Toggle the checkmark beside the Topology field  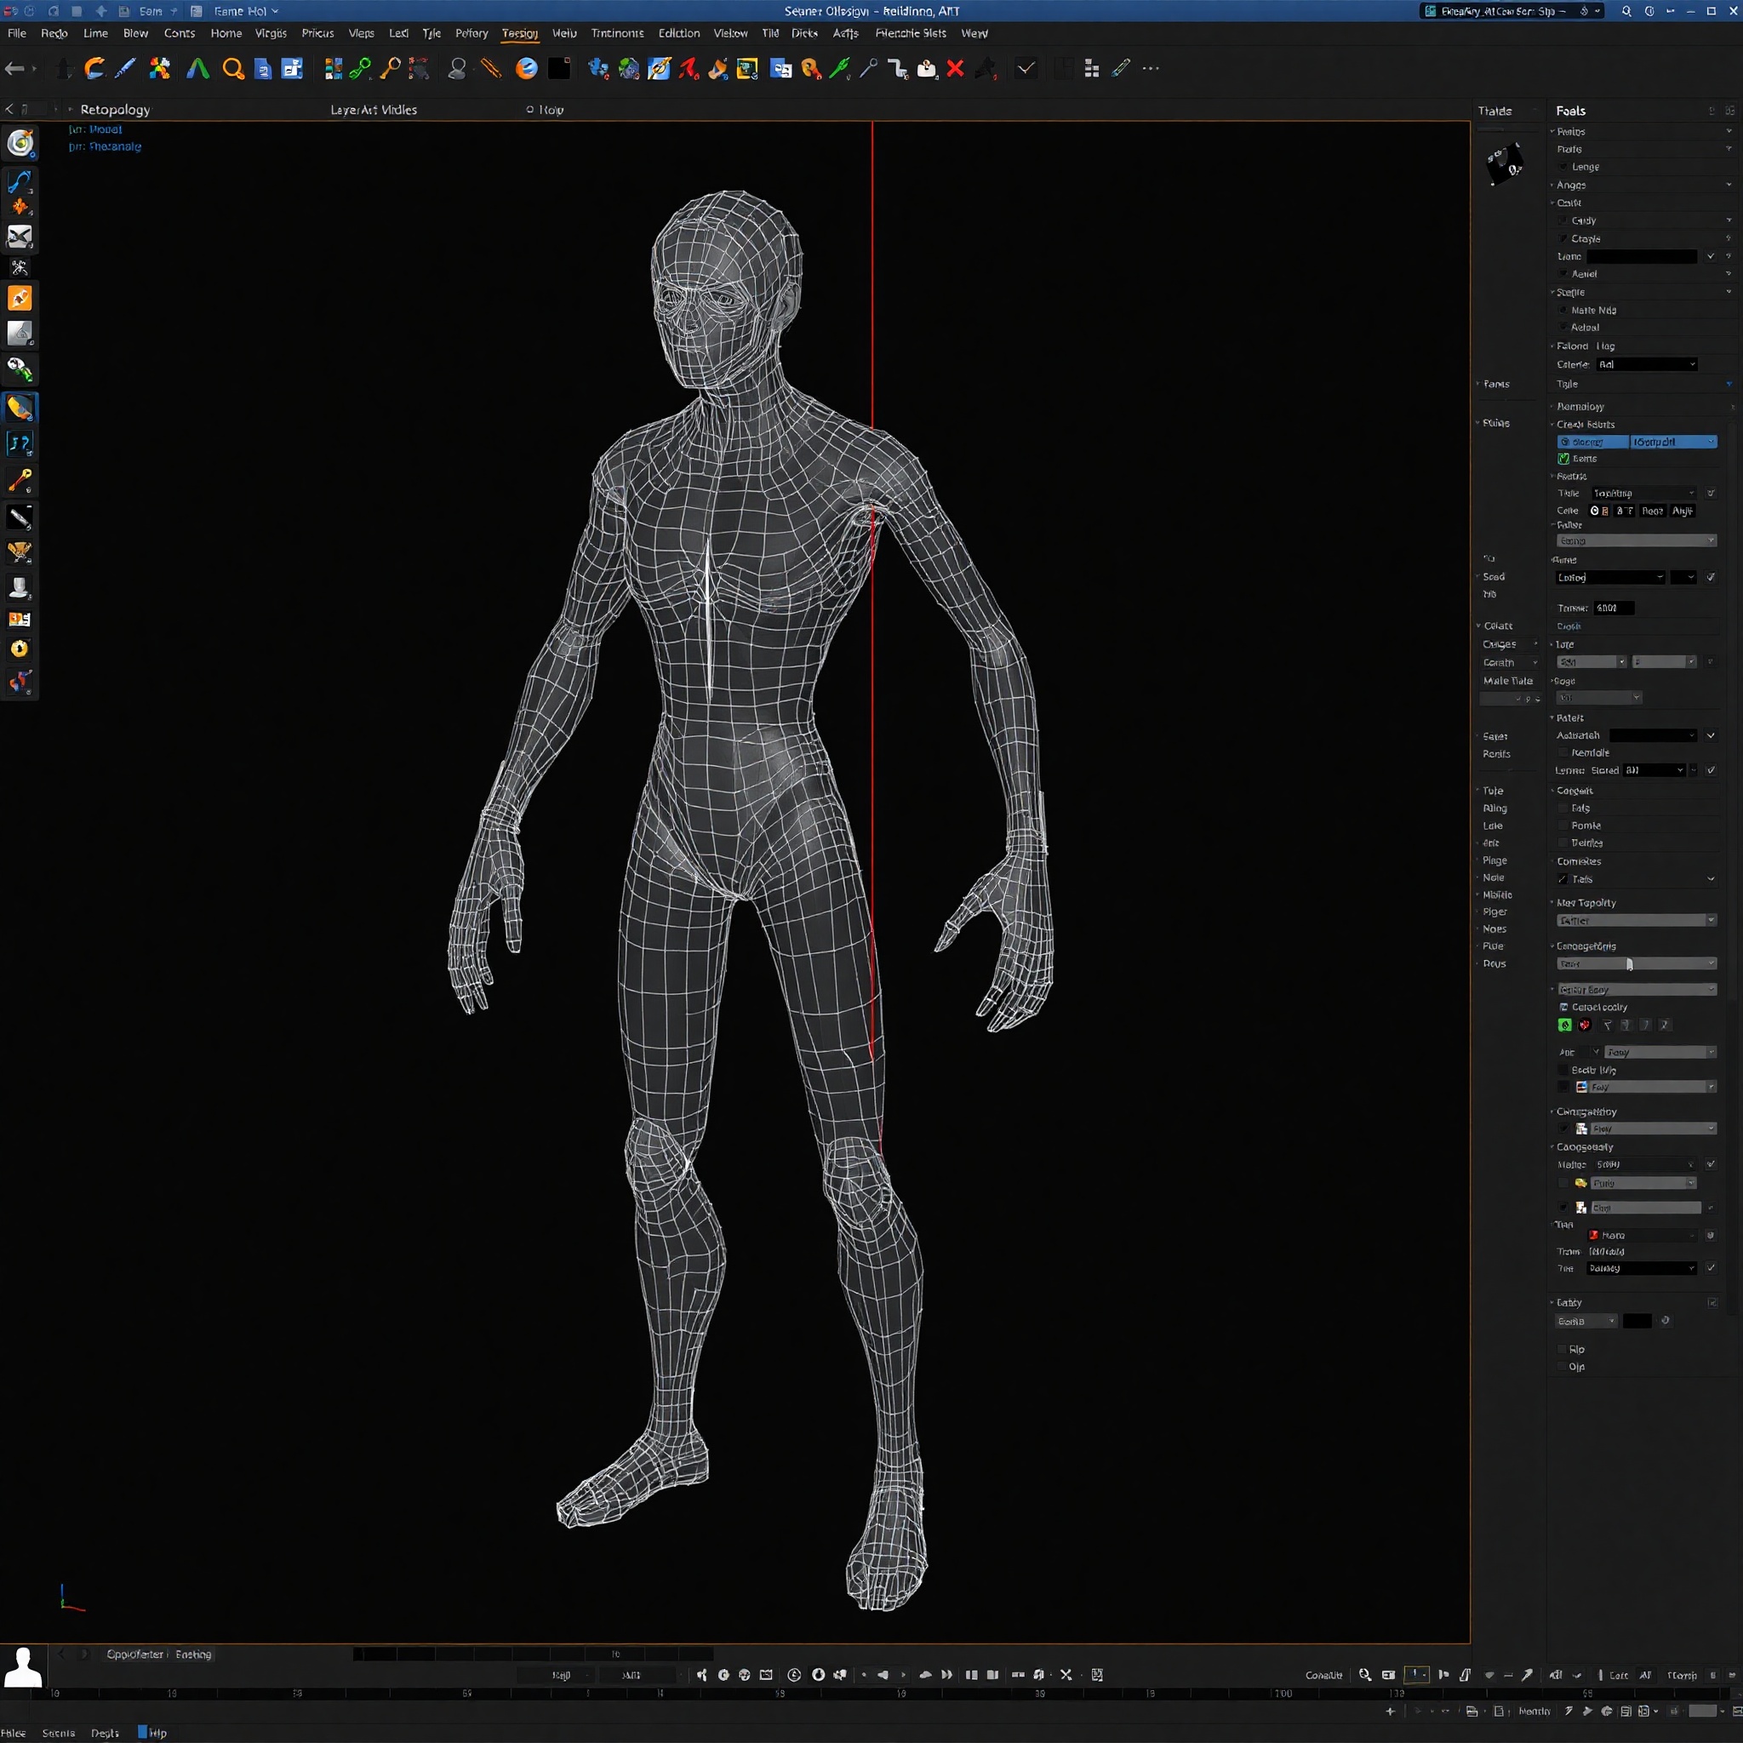coord(1711,493)
